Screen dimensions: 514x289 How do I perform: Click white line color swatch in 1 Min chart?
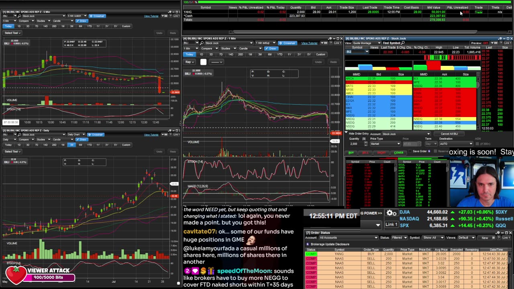tap(203, 62)
